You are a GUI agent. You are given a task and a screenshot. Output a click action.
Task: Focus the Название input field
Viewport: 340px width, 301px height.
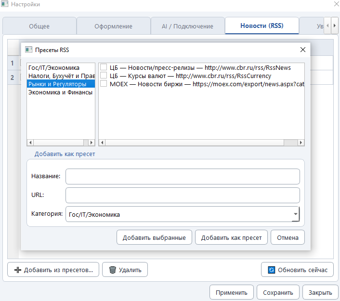[183, 176]
